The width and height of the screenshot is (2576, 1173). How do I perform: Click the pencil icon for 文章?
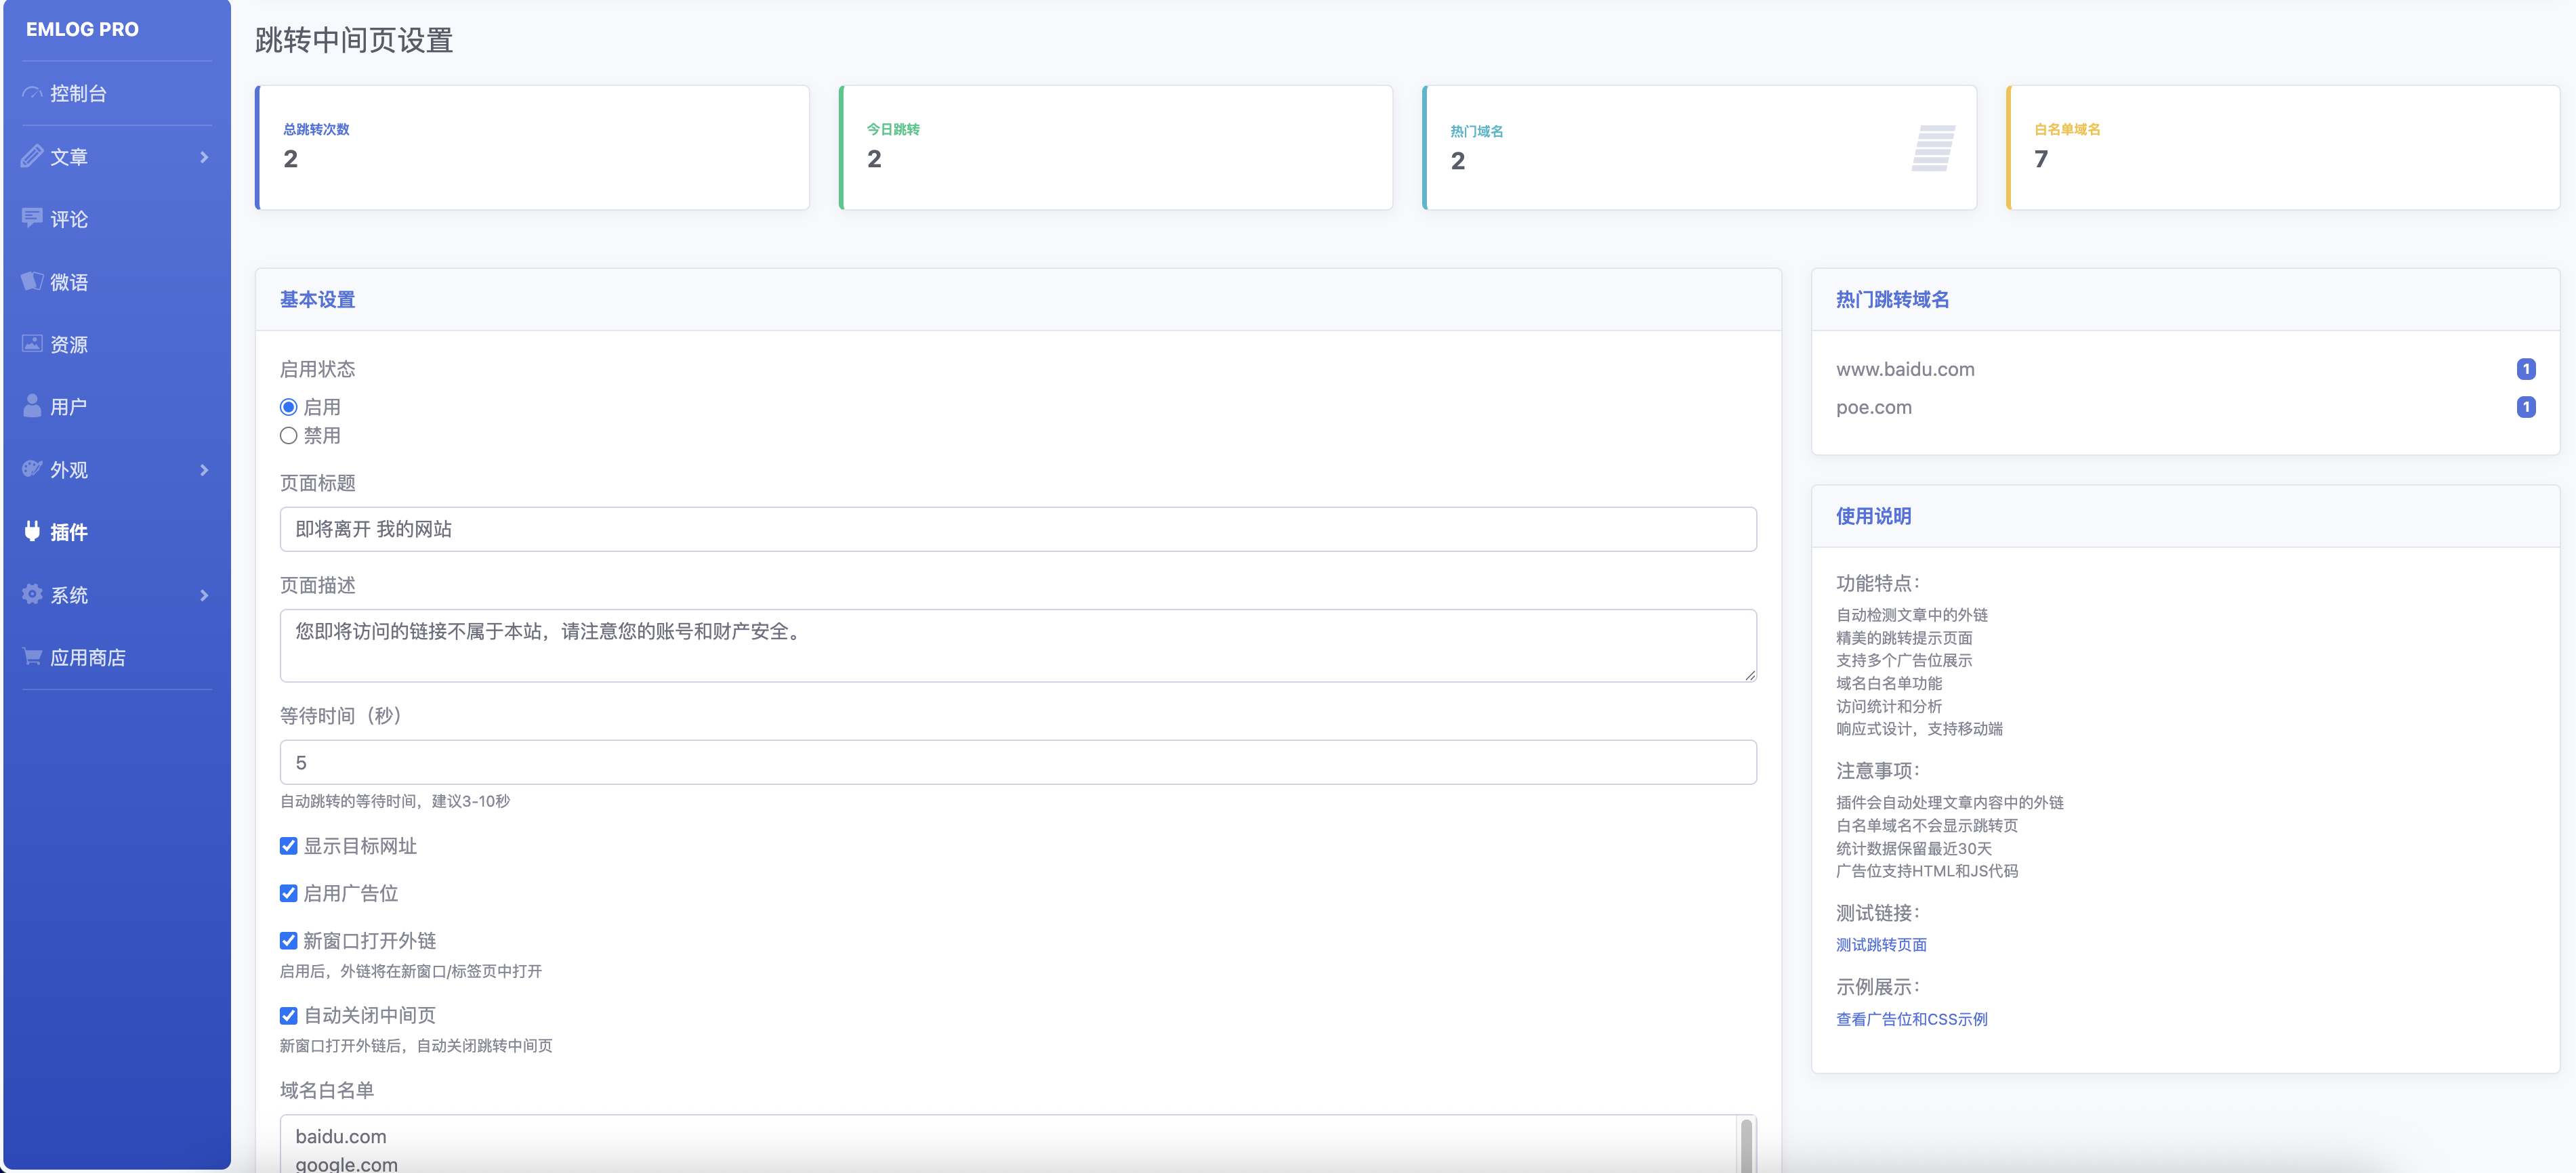pos(32,157)
